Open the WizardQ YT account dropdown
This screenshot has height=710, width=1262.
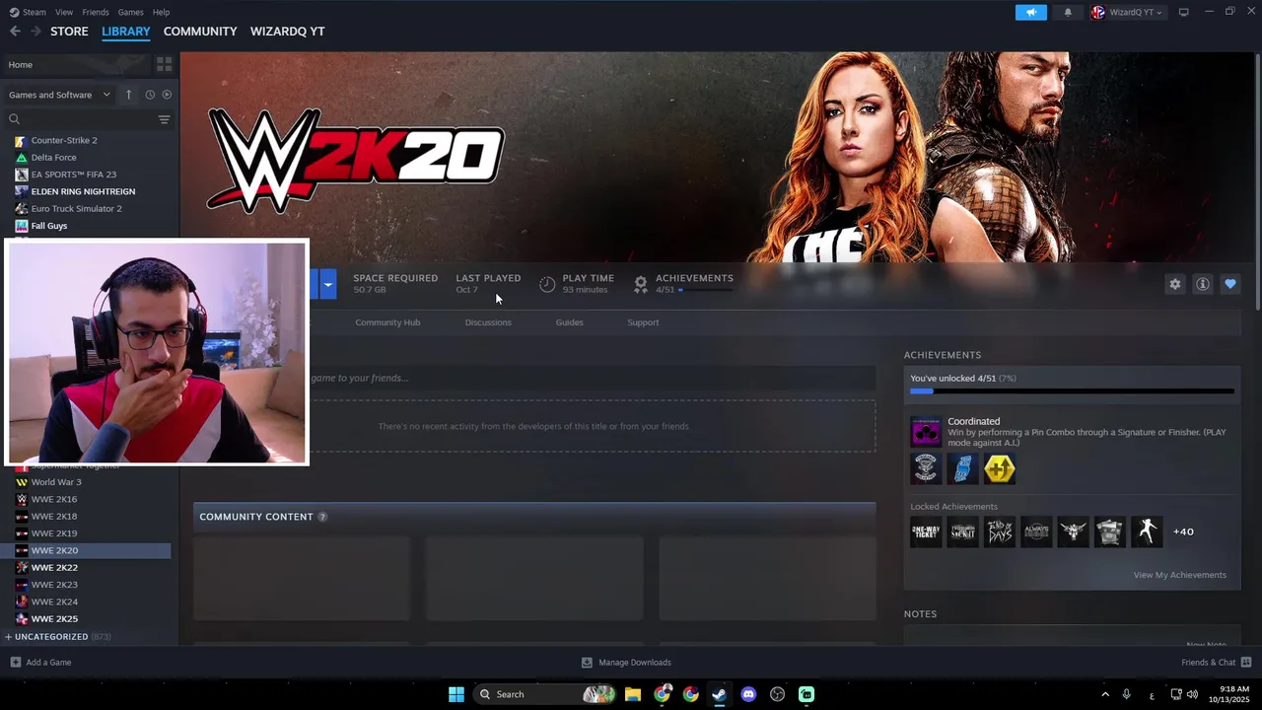[1127, 12]
